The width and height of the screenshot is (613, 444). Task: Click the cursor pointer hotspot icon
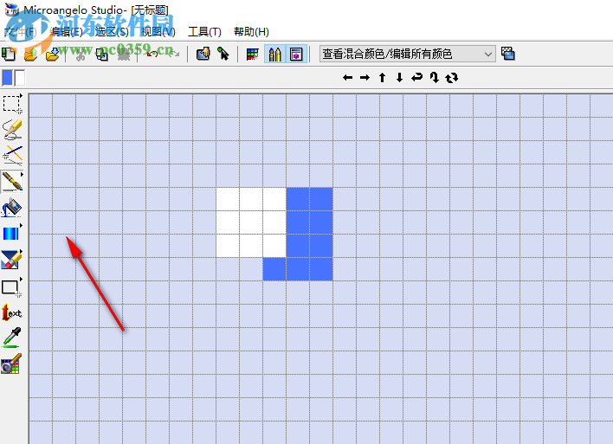coord(223,54)
